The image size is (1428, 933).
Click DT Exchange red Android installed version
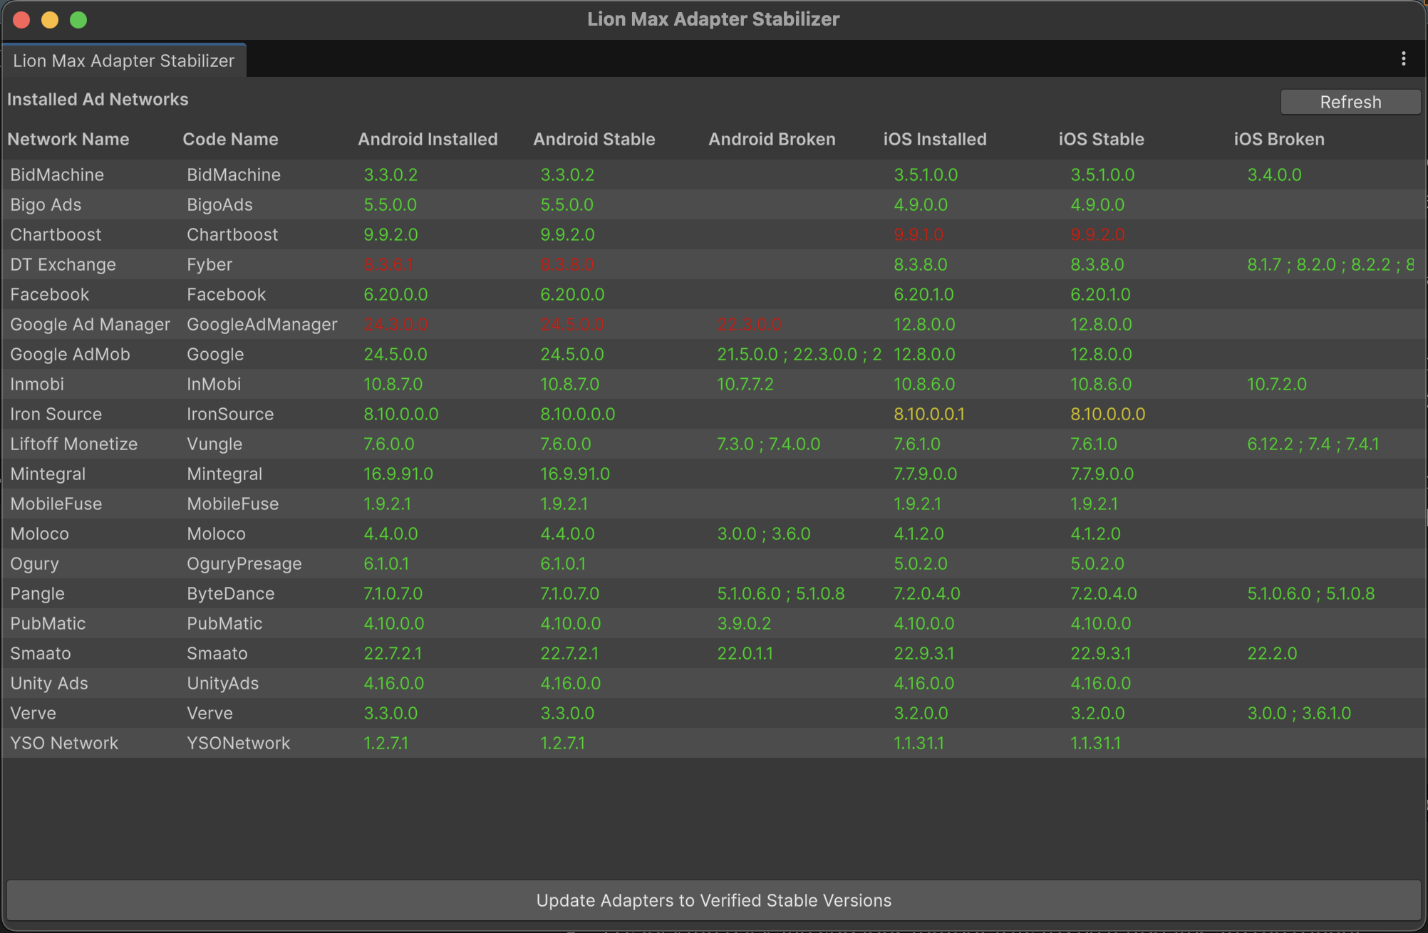coord(388,265)
